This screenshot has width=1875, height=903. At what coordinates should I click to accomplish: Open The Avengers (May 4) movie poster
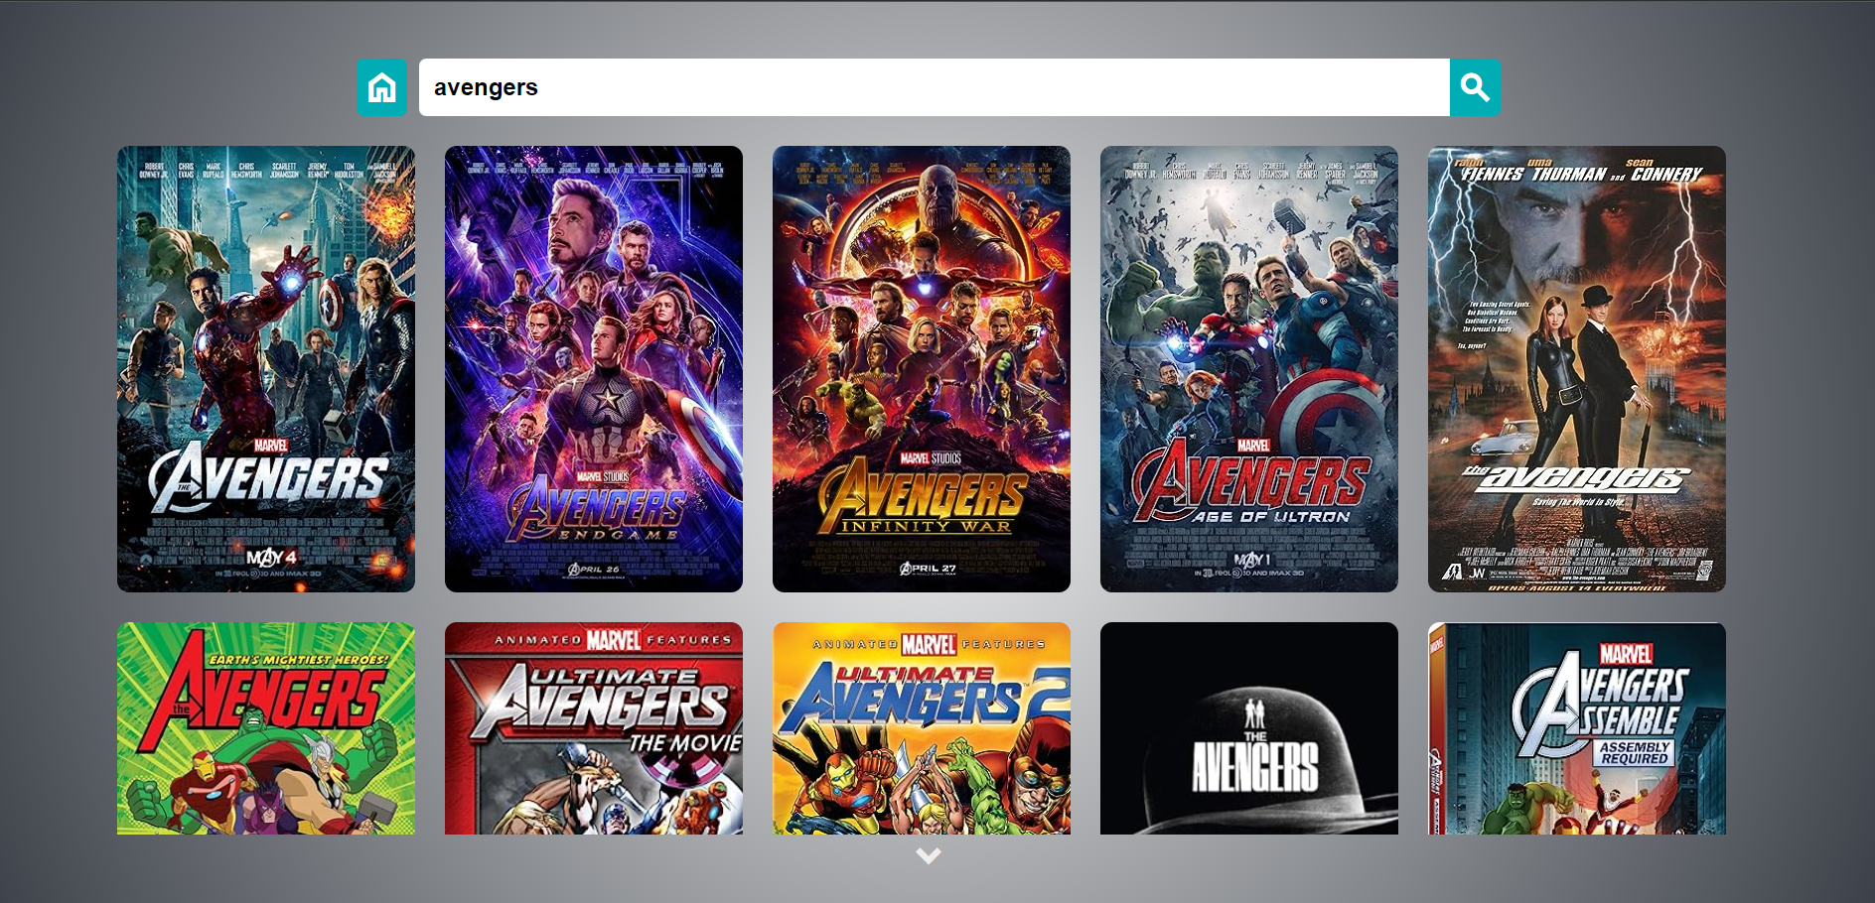[x=266, y=369]
